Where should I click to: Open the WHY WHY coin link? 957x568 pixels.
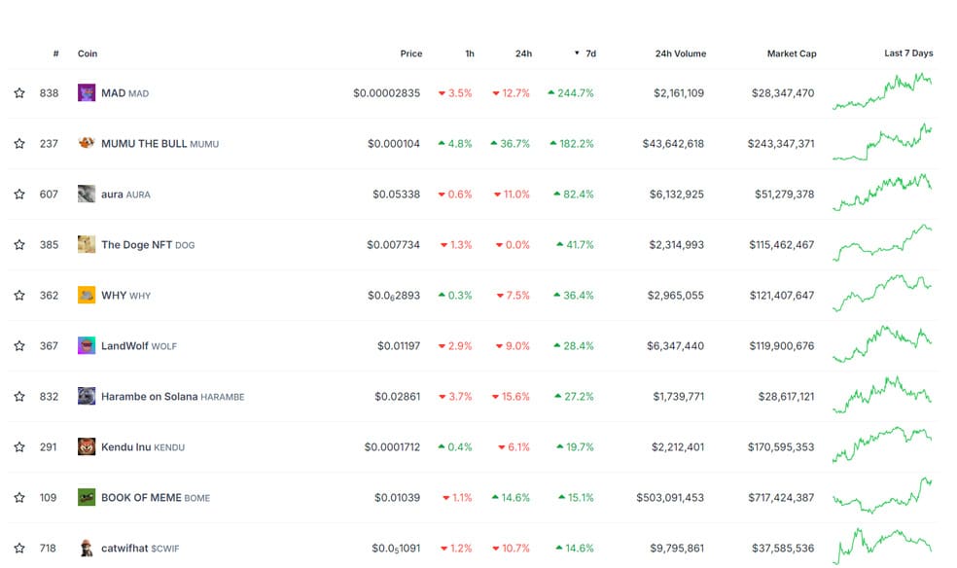[125, 296]
